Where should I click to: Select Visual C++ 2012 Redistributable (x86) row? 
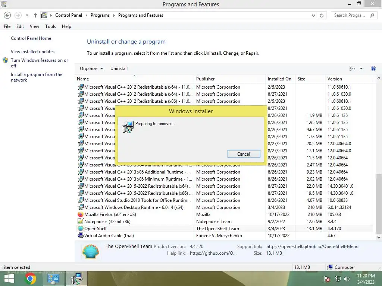pyautogui.click(x=225, y=101)
